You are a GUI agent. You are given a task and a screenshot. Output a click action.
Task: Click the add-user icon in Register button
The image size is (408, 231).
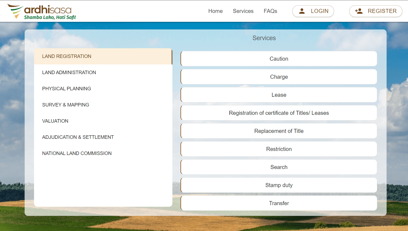click(359, 11)
